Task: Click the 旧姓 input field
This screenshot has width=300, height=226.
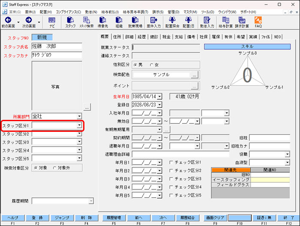Action: pyautogui.click(x=270, y=138)
